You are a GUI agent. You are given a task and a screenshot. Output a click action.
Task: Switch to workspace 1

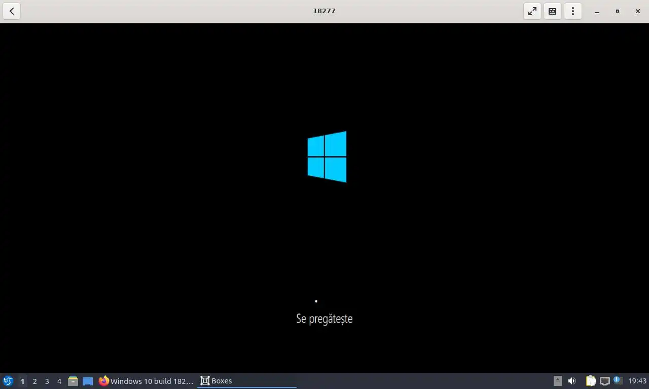(x=22, y=381)
